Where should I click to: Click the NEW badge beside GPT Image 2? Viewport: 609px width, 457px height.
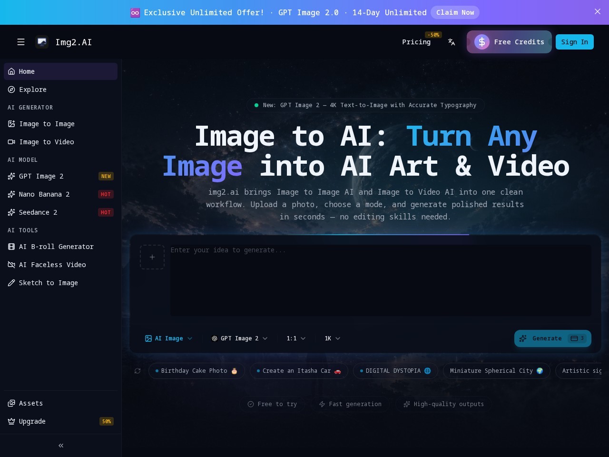pos(106,176)
